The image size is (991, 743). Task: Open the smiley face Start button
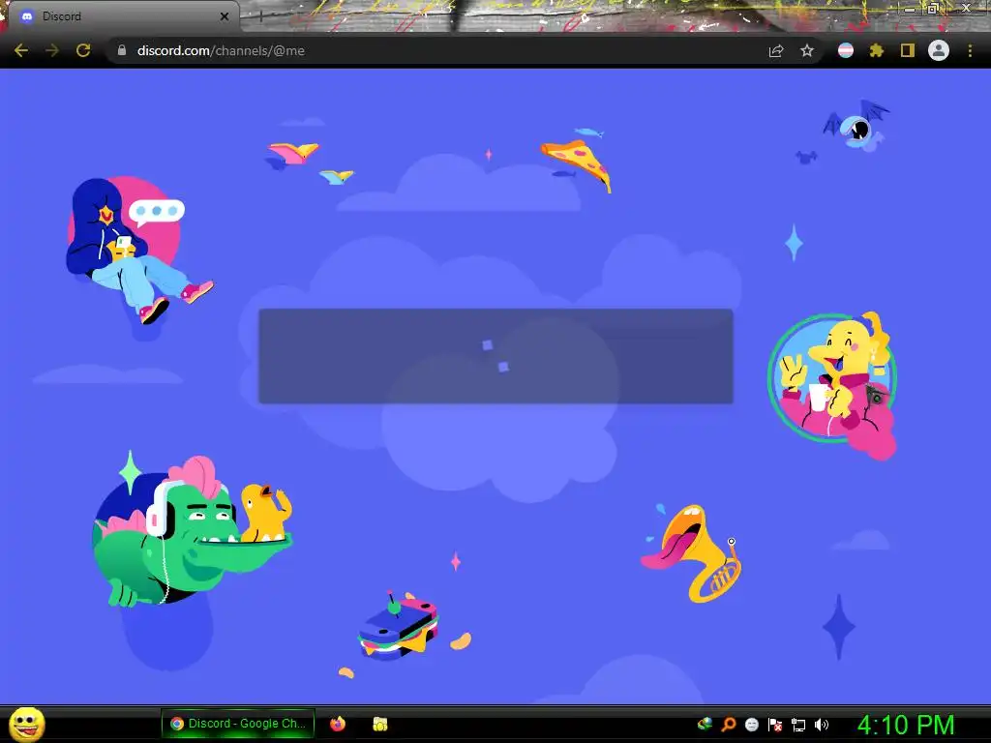coord(26,724)
